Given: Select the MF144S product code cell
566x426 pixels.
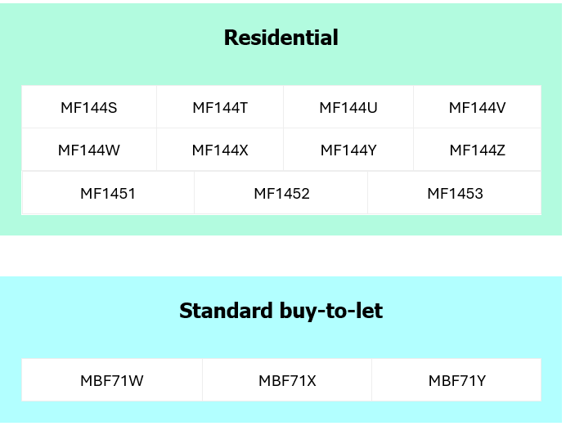Looking at the screenshot, I should tap(89, 107).
